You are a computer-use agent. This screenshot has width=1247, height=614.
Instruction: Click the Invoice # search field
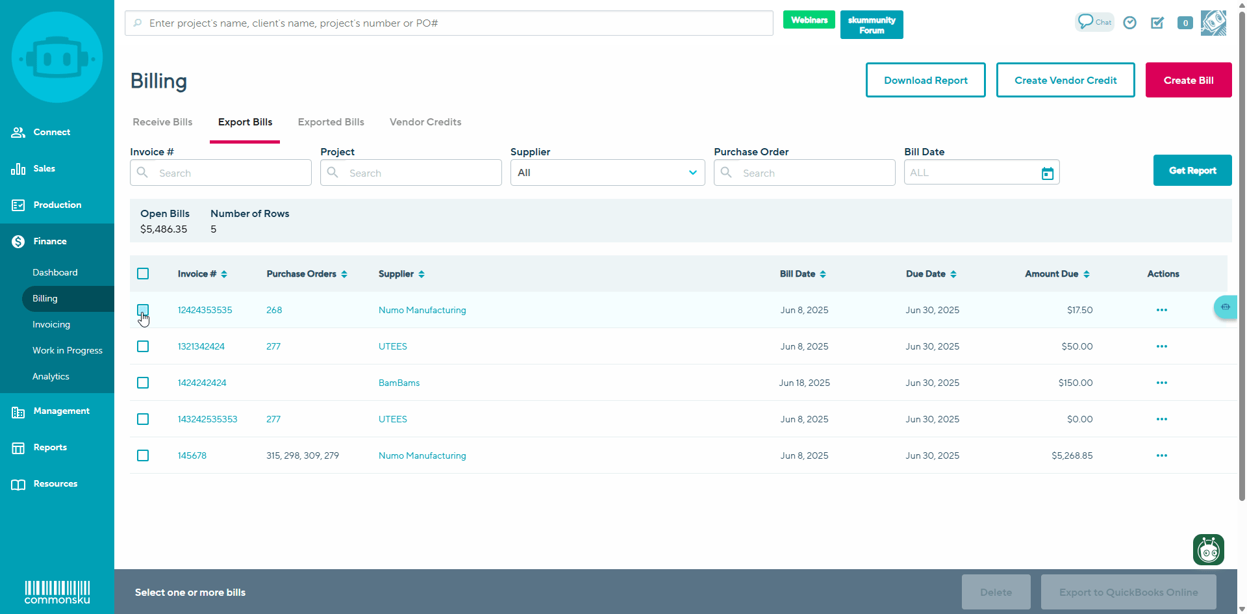221,173
